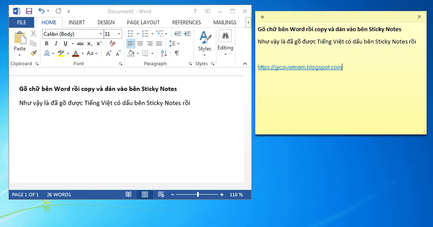Click the Save icon in Word title bar
The width and height of the screenshot is (433, 227).
29,11
